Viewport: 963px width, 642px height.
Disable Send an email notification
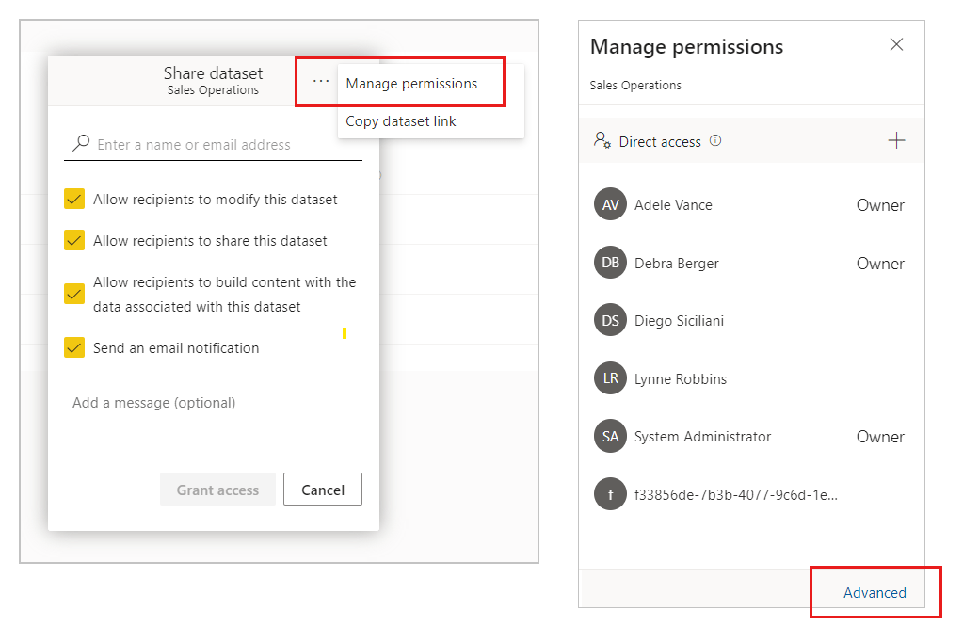(74, 347)
